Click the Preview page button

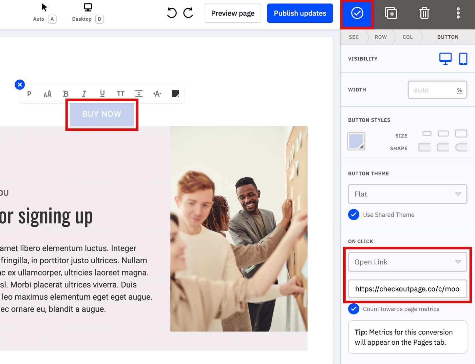(233, 13)
